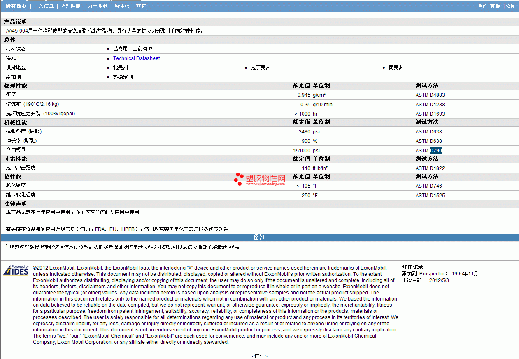
Task: Click the 弯曲模量 label
Action: click(16, 150)
